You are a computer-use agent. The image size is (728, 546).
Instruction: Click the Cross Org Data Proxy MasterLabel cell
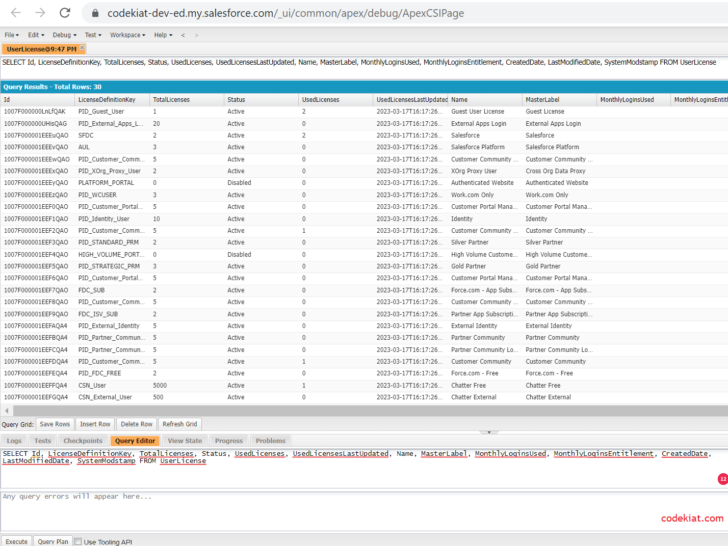click(x=559, y=171)
